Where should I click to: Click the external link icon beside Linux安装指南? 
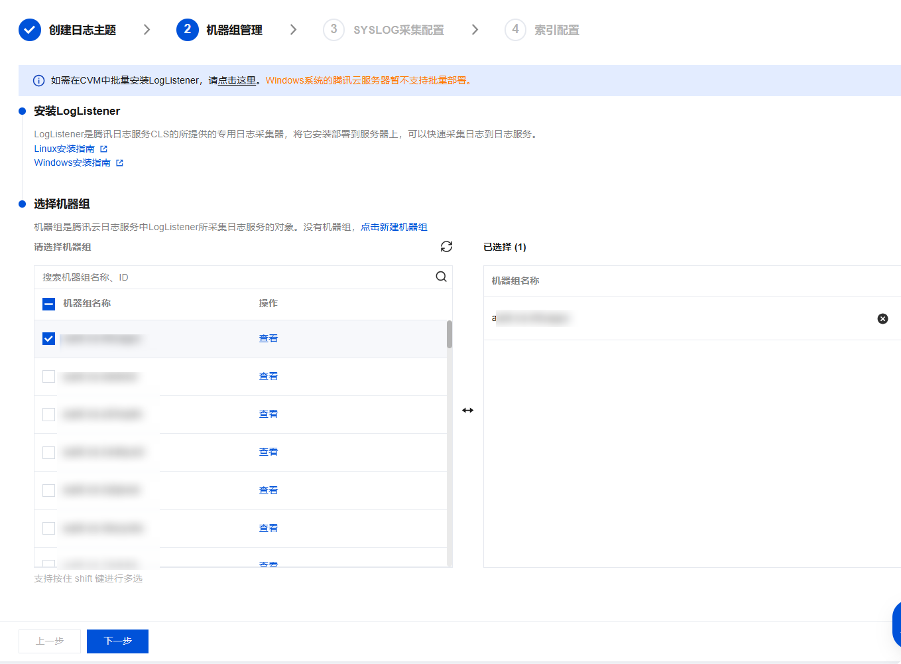103,149
